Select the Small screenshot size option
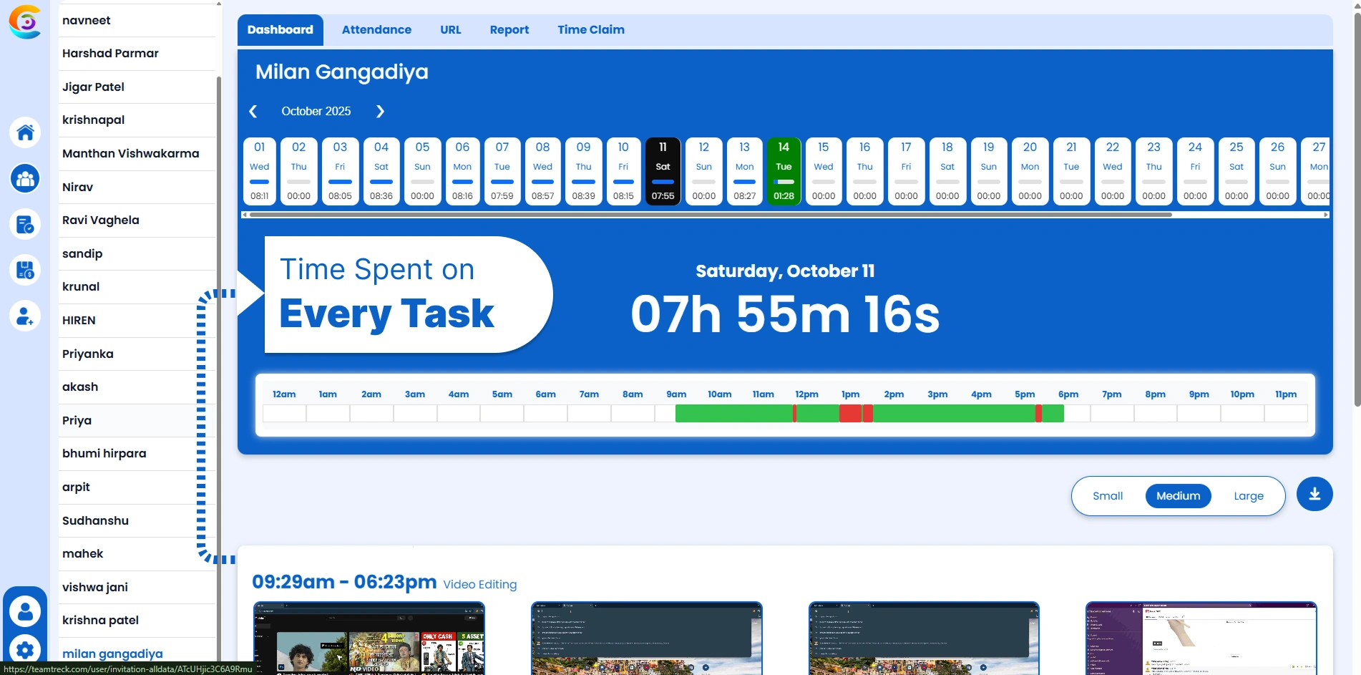This screenshot has height=675, width=1361. [1108, 495]
